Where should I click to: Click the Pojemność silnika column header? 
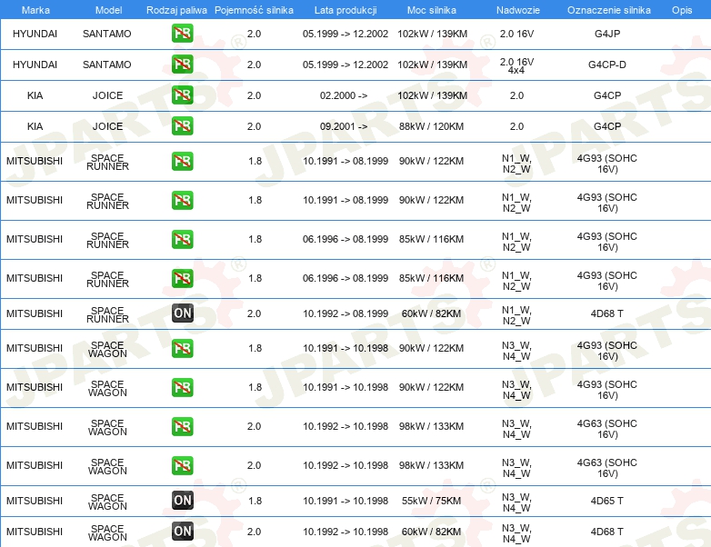coord(254,10)
